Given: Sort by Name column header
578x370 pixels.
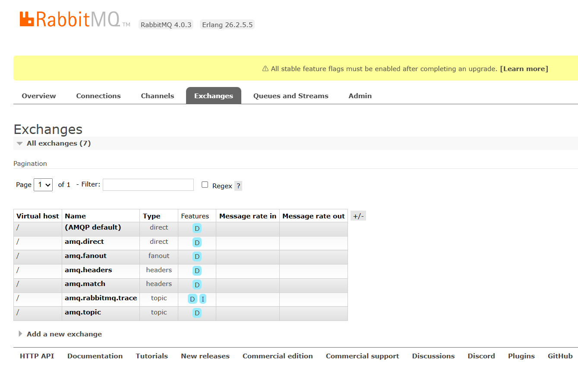Looking at the screenshot, I should click(x=75, y=216).
